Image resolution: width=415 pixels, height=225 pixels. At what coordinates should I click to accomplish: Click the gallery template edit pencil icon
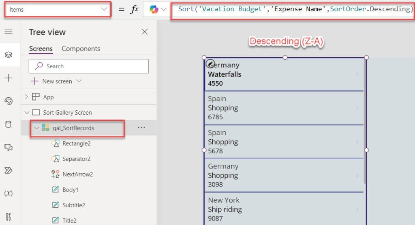(210, 63)
